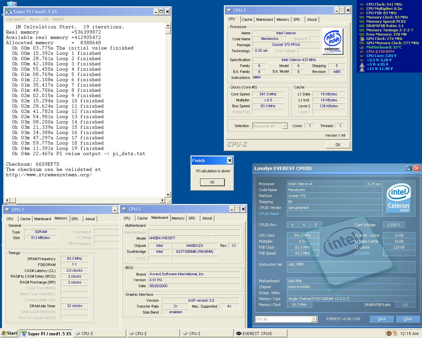Click the CPU fan RPM icon in overlay
422x338 pixels.
click(x=362, y=51)
